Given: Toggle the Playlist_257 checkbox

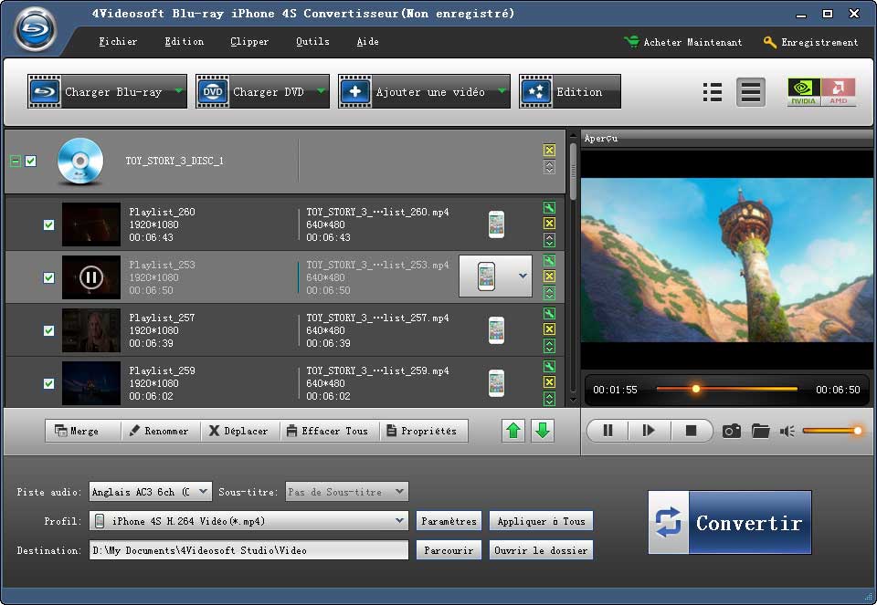Looking at the screenshot, I should click(49, 330).
